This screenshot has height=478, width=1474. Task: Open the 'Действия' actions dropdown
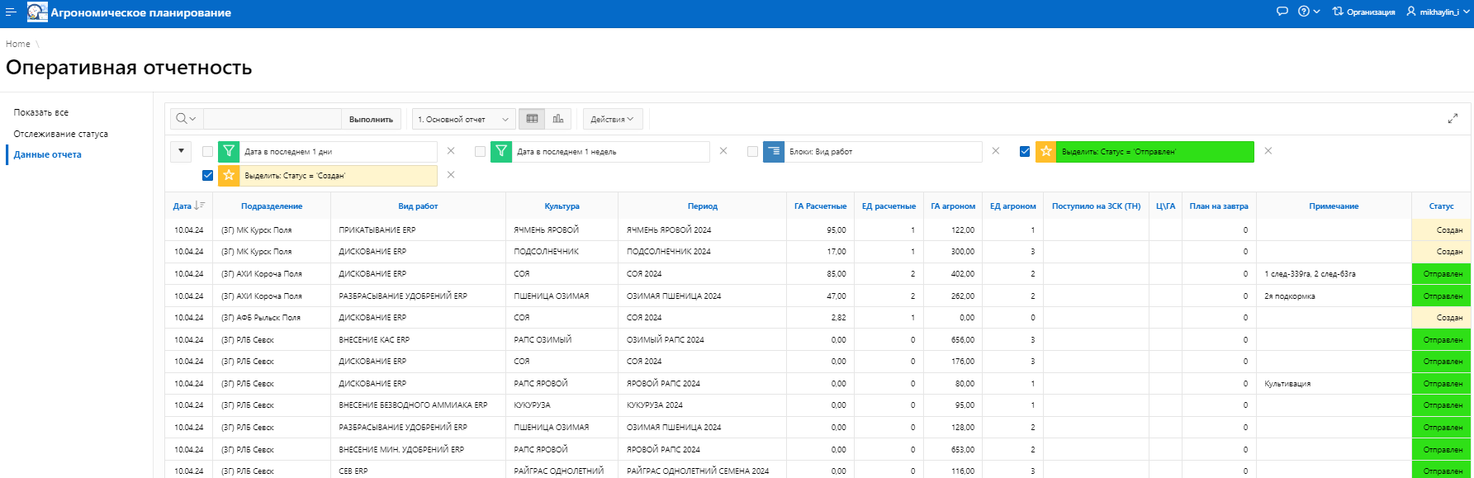point(612,119)
